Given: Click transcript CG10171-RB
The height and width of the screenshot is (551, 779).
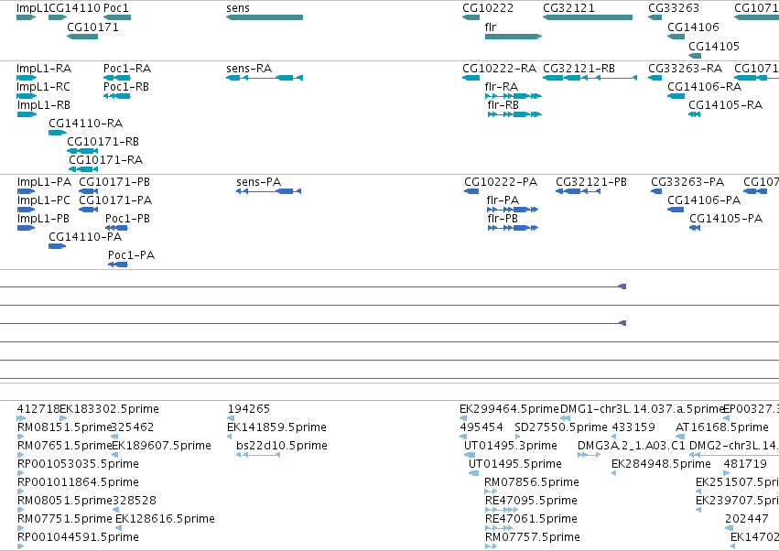Looking at the screenshot, I should pos(103,142).
